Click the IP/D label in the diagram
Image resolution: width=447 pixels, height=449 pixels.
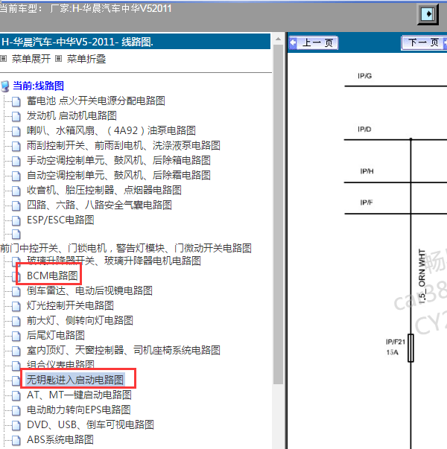[364, 130]
